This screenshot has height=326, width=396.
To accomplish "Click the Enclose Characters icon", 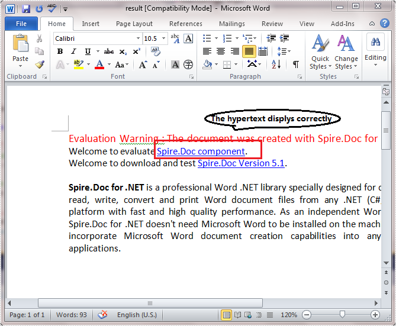I will pos(188,64).
